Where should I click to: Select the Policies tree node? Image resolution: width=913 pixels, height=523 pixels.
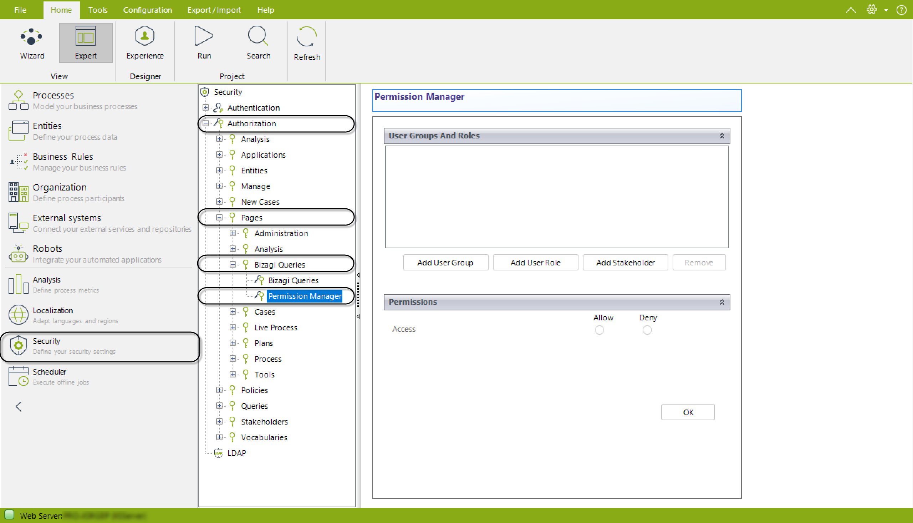[x=254, y=390]
